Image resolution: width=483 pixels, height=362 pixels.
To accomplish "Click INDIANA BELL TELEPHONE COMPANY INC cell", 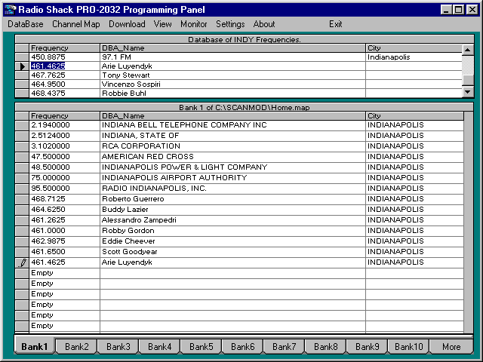I will pyautogui.click(x=232, y=125).
